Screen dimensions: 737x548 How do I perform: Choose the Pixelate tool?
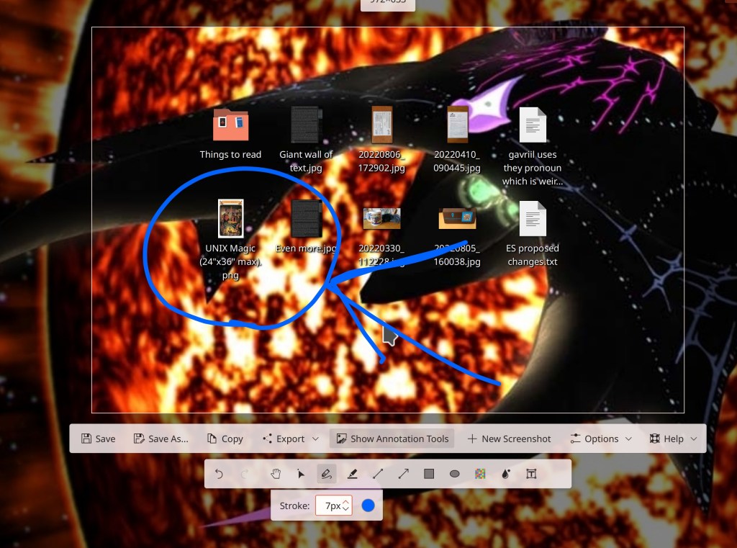[480, 474]
